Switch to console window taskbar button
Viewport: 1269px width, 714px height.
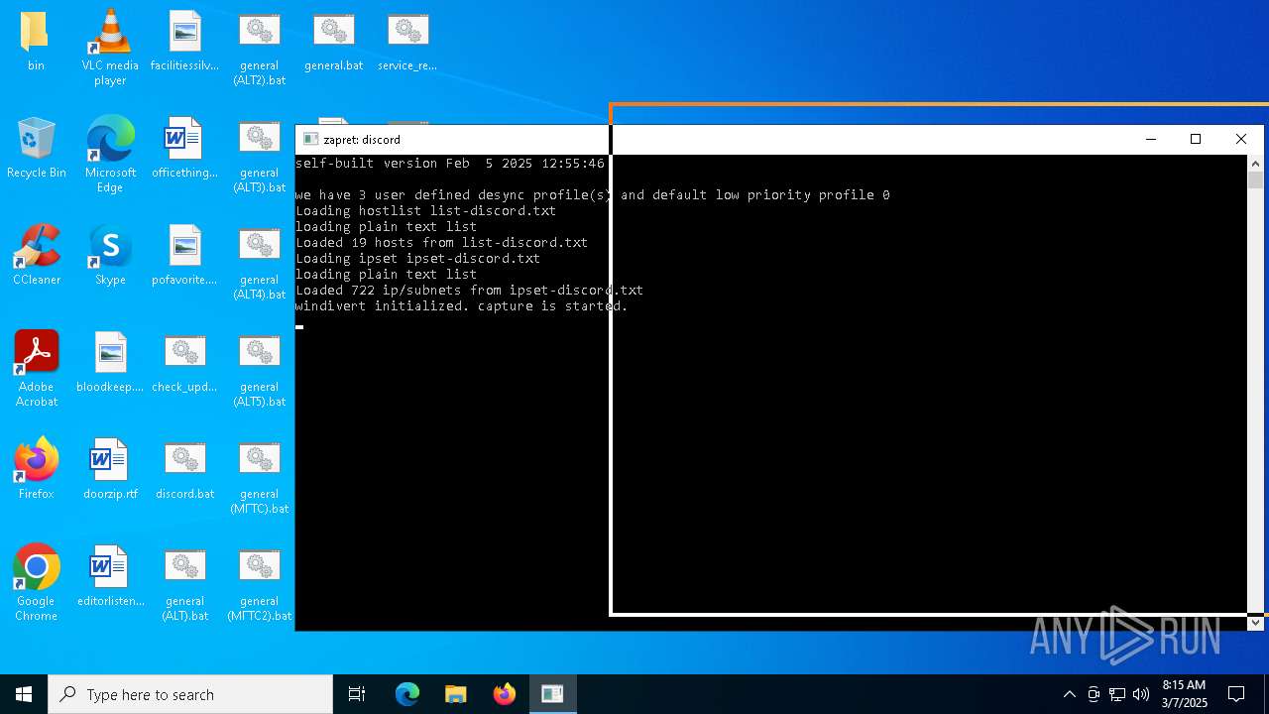(x=552, y=694)
